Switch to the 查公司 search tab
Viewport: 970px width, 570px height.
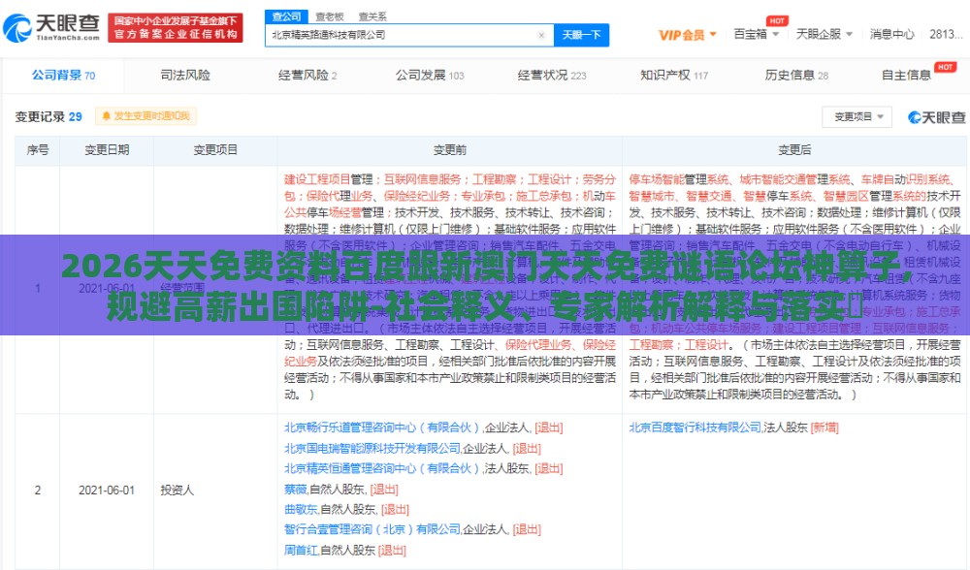pyautogui.click(x=286, y=16)
